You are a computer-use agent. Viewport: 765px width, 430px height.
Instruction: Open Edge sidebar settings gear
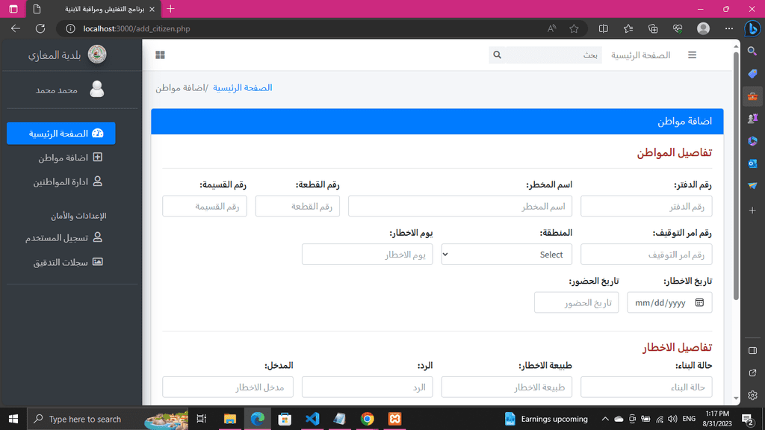click(x=753, y=396)
